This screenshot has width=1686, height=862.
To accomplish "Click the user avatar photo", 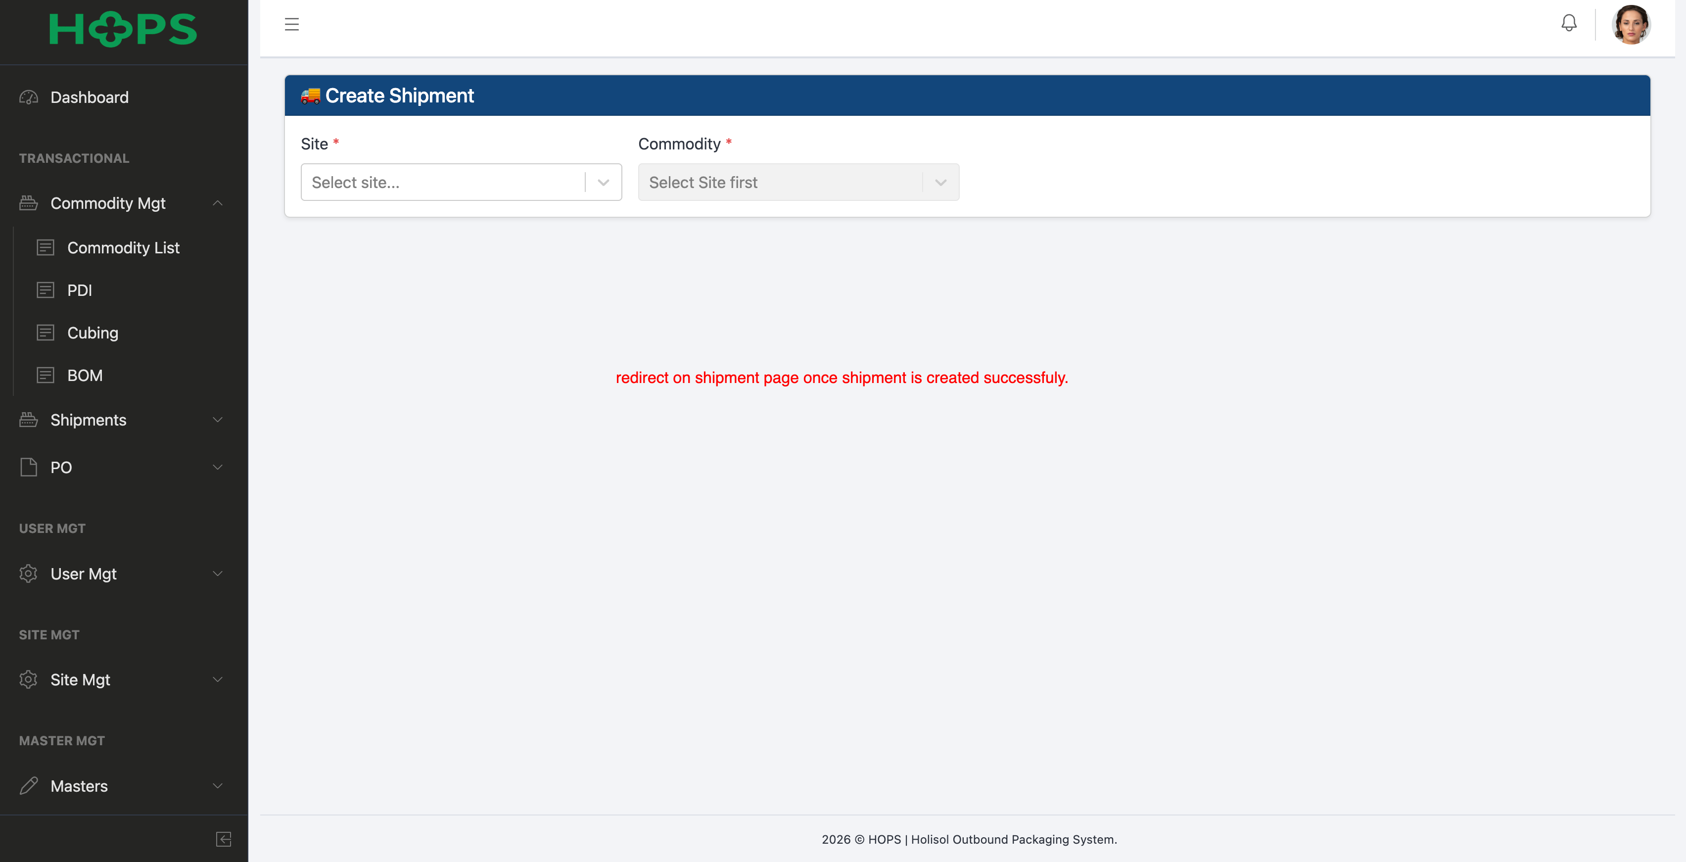I will 1631,25.
